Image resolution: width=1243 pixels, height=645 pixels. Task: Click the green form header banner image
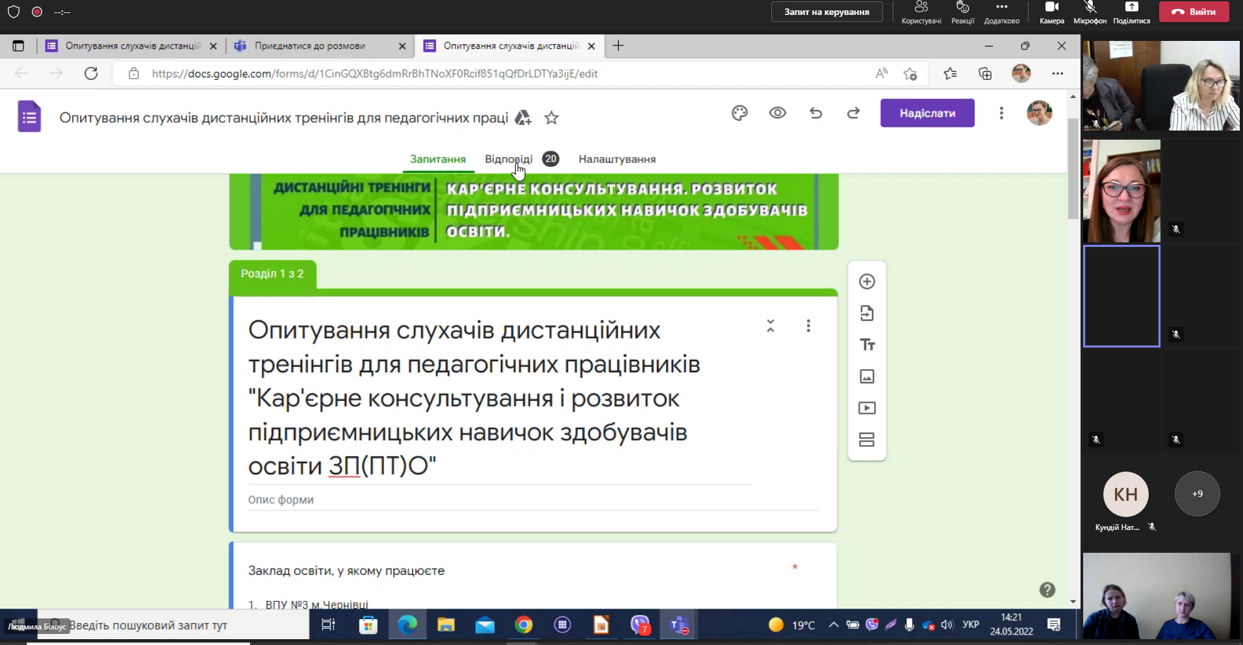(533, 211)
